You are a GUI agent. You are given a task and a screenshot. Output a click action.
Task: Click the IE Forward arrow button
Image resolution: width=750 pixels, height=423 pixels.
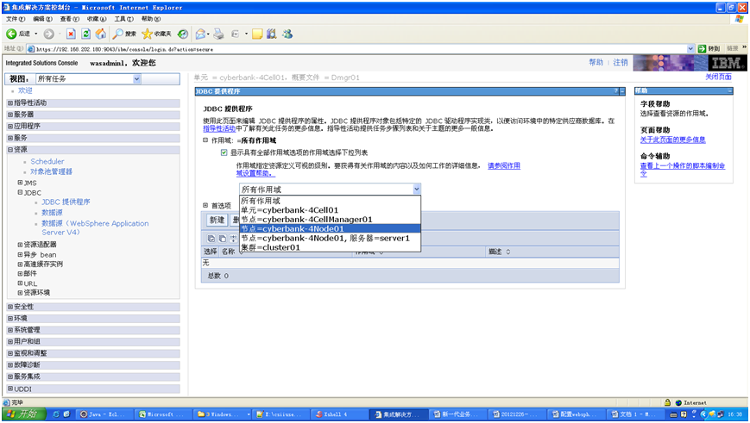click(48, 34)
